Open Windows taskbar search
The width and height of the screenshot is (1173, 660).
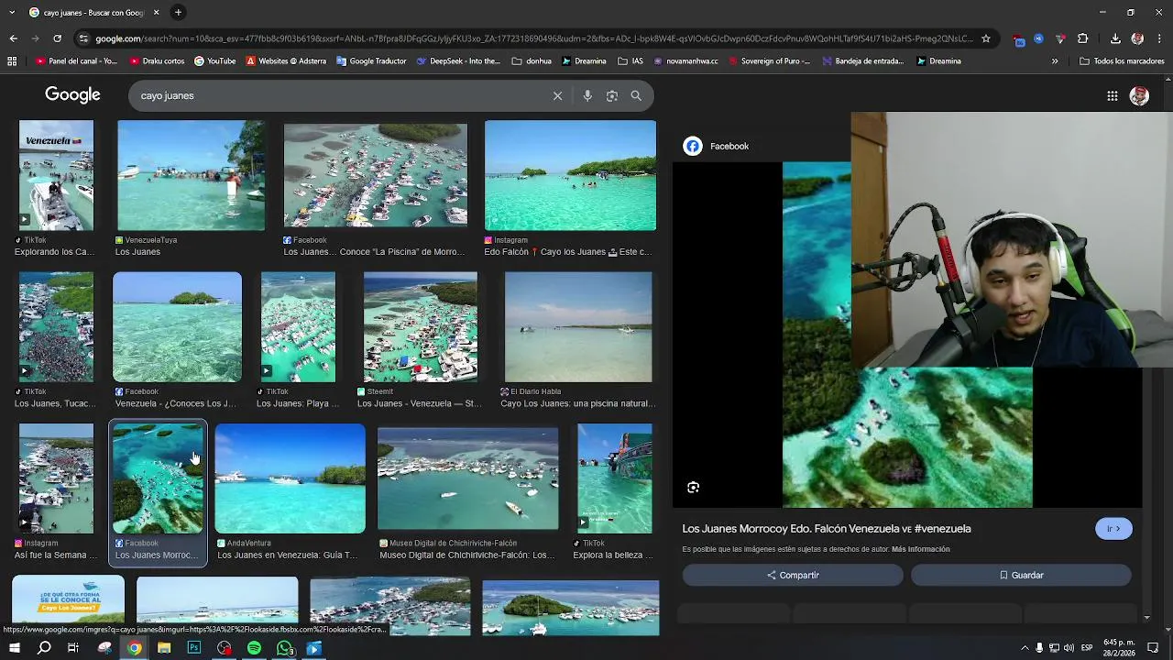click(44, 648)
